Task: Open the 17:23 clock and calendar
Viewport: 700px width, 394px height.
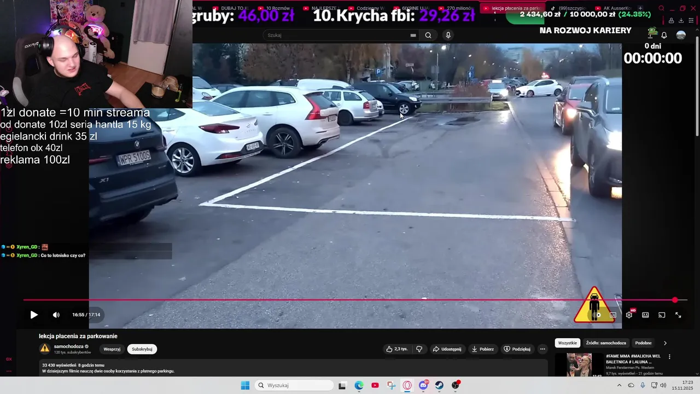Action: tap(683, 385)
